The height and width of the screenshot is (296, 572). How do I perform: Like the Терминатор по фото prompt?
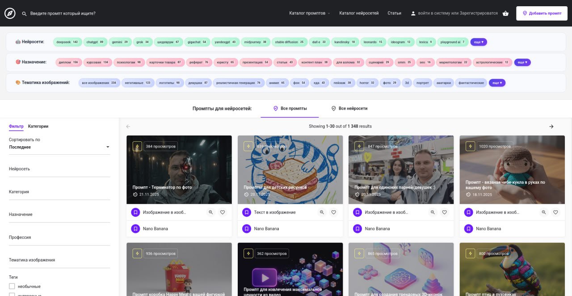click(222, 212)
